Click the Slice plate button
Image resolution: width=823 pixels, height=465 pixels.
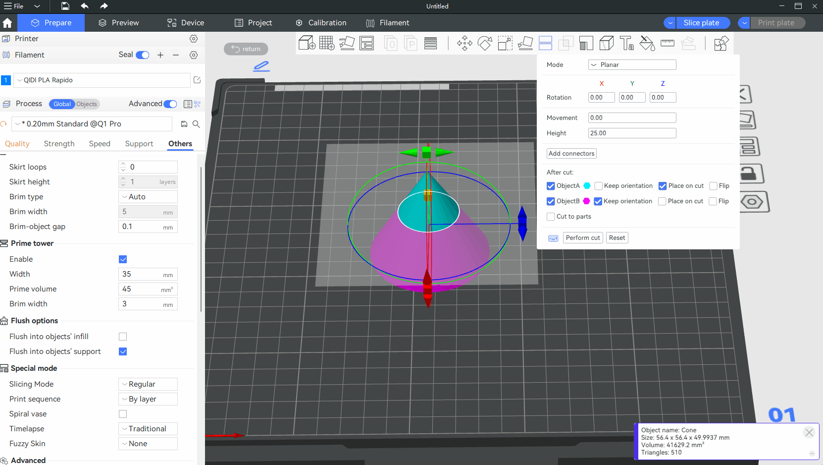click(x=701, y=23)
